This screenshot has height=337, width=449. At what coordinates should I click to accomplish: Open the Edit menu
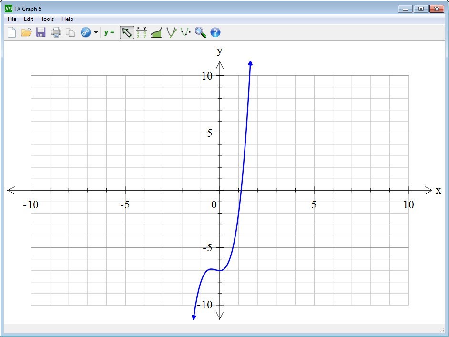(28, 19)
